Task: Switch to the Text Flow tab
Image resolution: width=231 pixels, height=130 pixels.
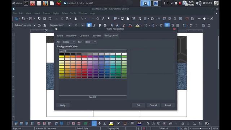Action: (71, 35)
